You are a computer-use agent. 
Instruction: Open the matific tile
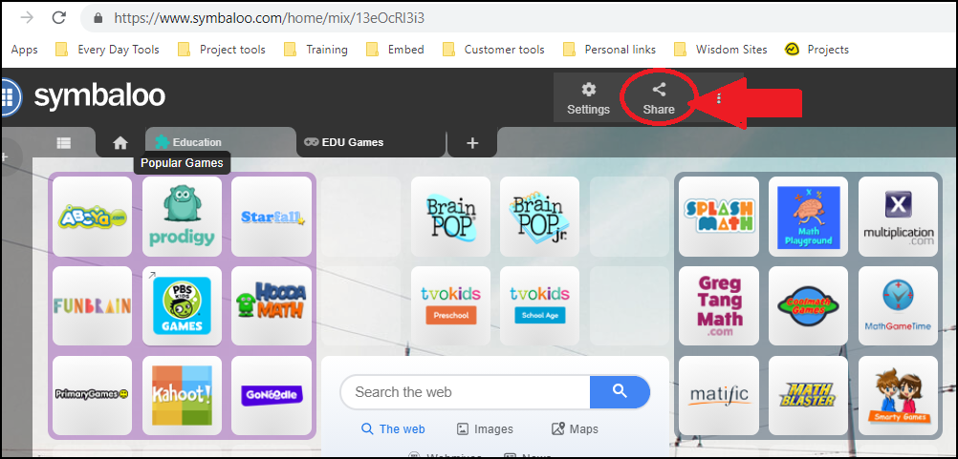[x=719, y=395]
